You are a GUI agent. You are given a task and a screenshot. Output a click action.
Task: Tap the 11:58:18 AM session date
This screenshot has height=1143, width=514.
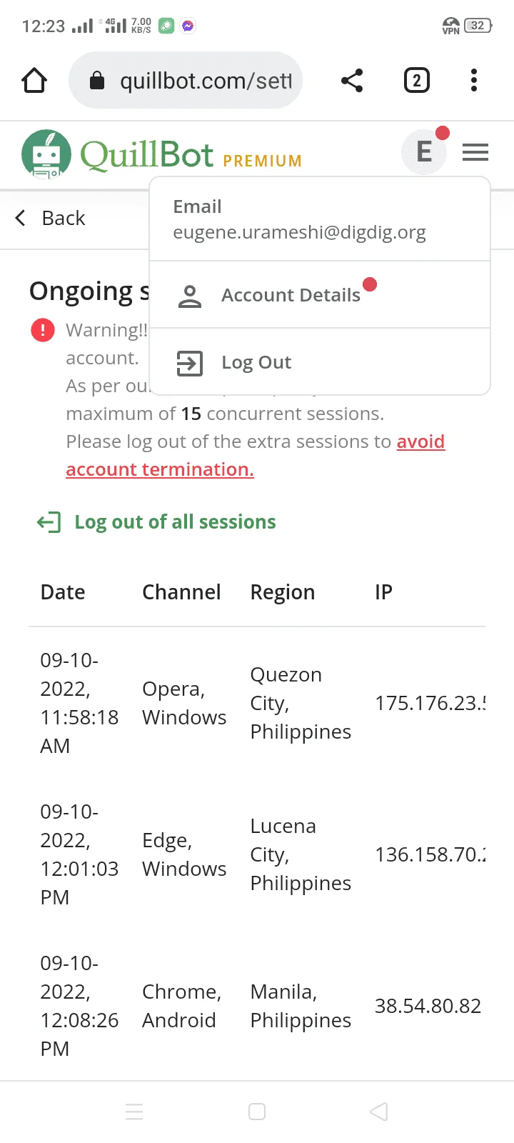[x=79, y=703]
